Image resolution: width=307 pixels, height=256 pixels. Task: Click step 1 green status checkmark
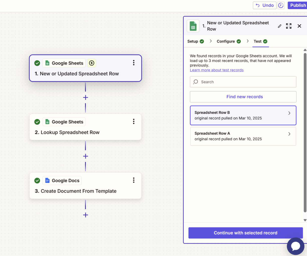pos(37,63)
